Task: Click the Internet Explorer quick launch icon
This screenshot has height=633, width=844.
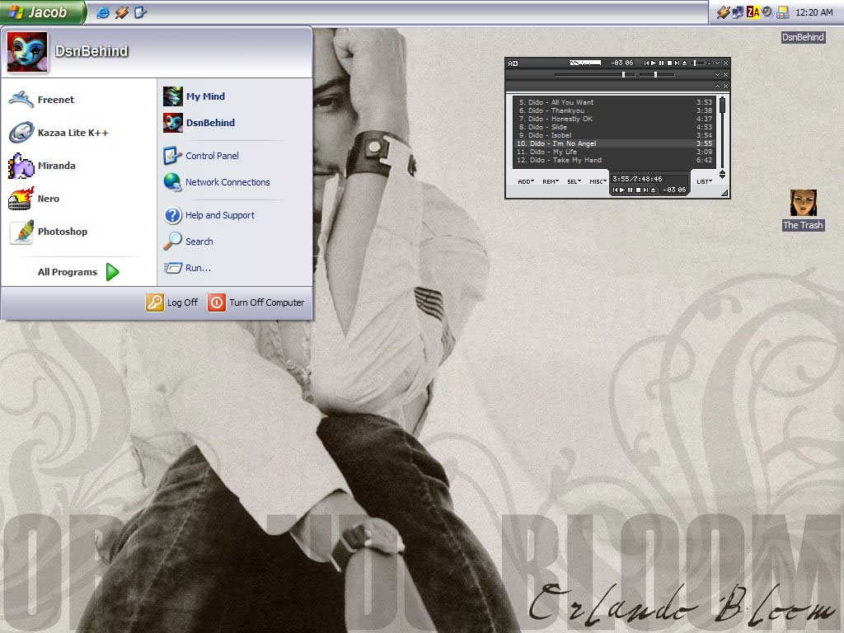Action: (103, 12)
